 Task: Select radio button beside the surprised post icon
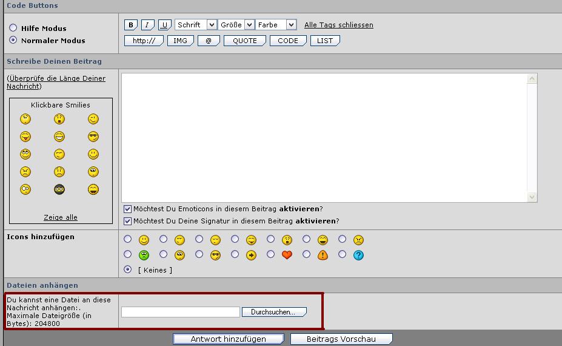click(x=270, y=239)
